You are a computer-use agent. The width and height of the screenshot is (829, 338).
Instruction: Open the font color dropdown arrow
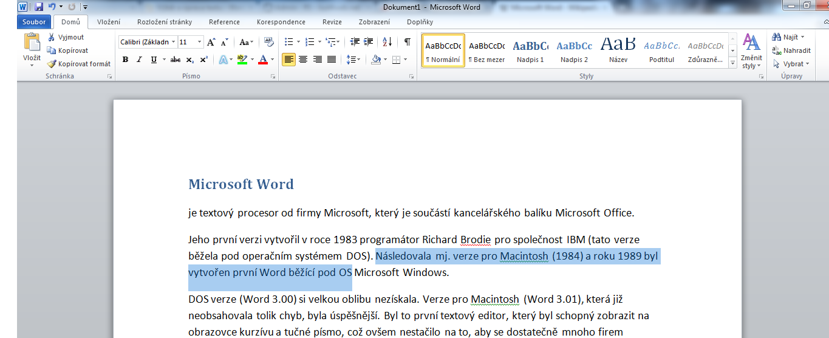[272, 60]
